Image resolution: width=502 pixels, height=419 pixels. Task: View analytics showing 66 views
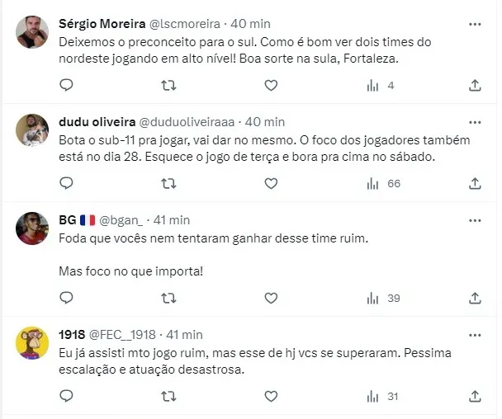click(x=382, y=183)
